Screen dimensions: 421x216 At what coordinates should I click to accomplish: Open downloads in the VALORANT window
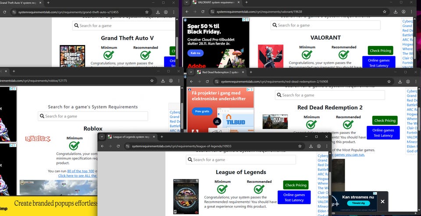click(396, 12)
